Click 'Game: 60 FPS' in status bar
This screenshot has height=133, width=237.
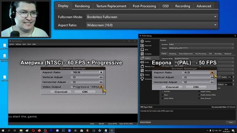[113, 124]
